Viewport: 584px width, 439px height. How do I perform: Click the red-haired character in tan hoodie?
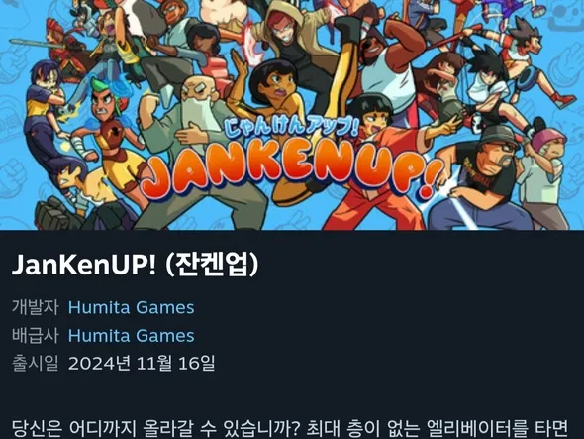[x=294, y=41]
